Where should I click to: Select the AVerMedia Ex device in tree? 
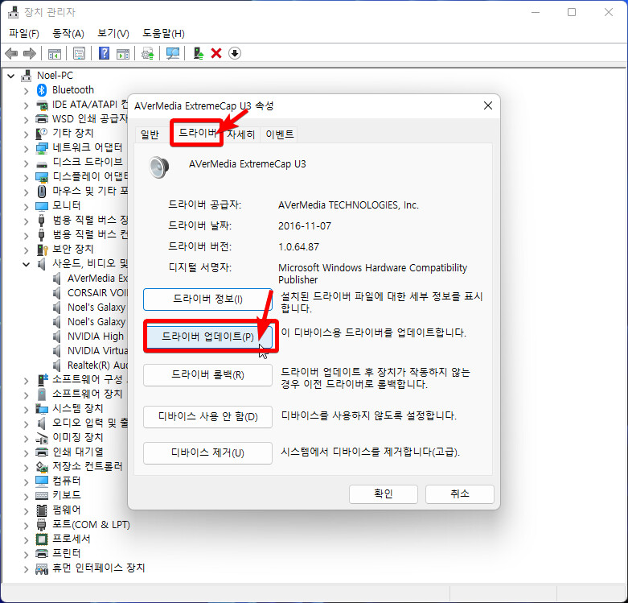coord(97,279)
